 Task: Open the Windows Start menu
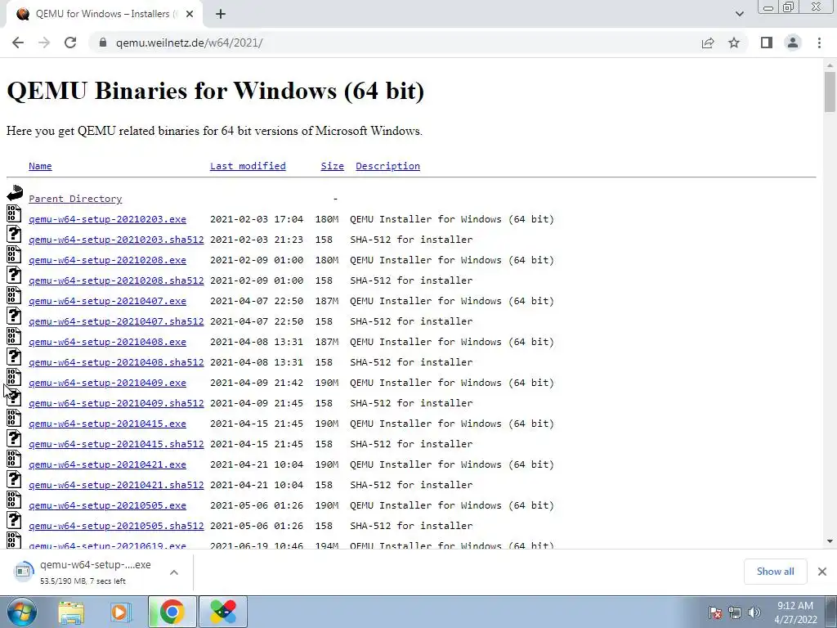click(x=21, y=612)
